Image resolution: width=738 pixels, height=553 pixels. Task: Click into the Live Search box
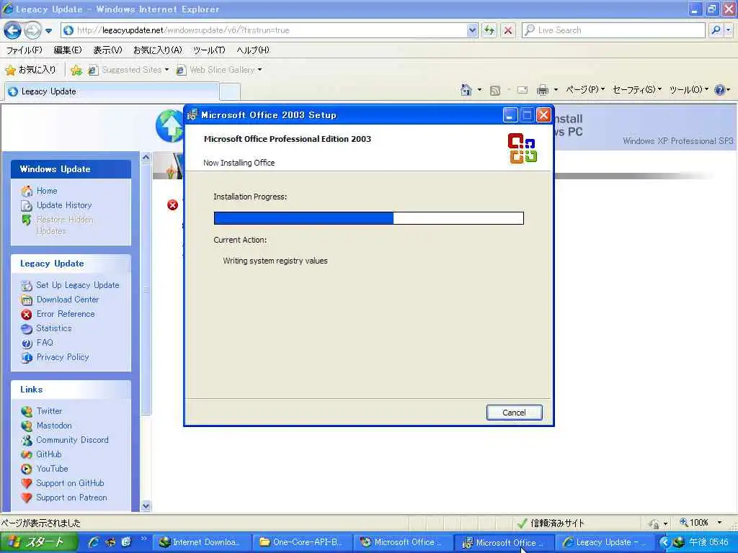[x=613, y=30]
